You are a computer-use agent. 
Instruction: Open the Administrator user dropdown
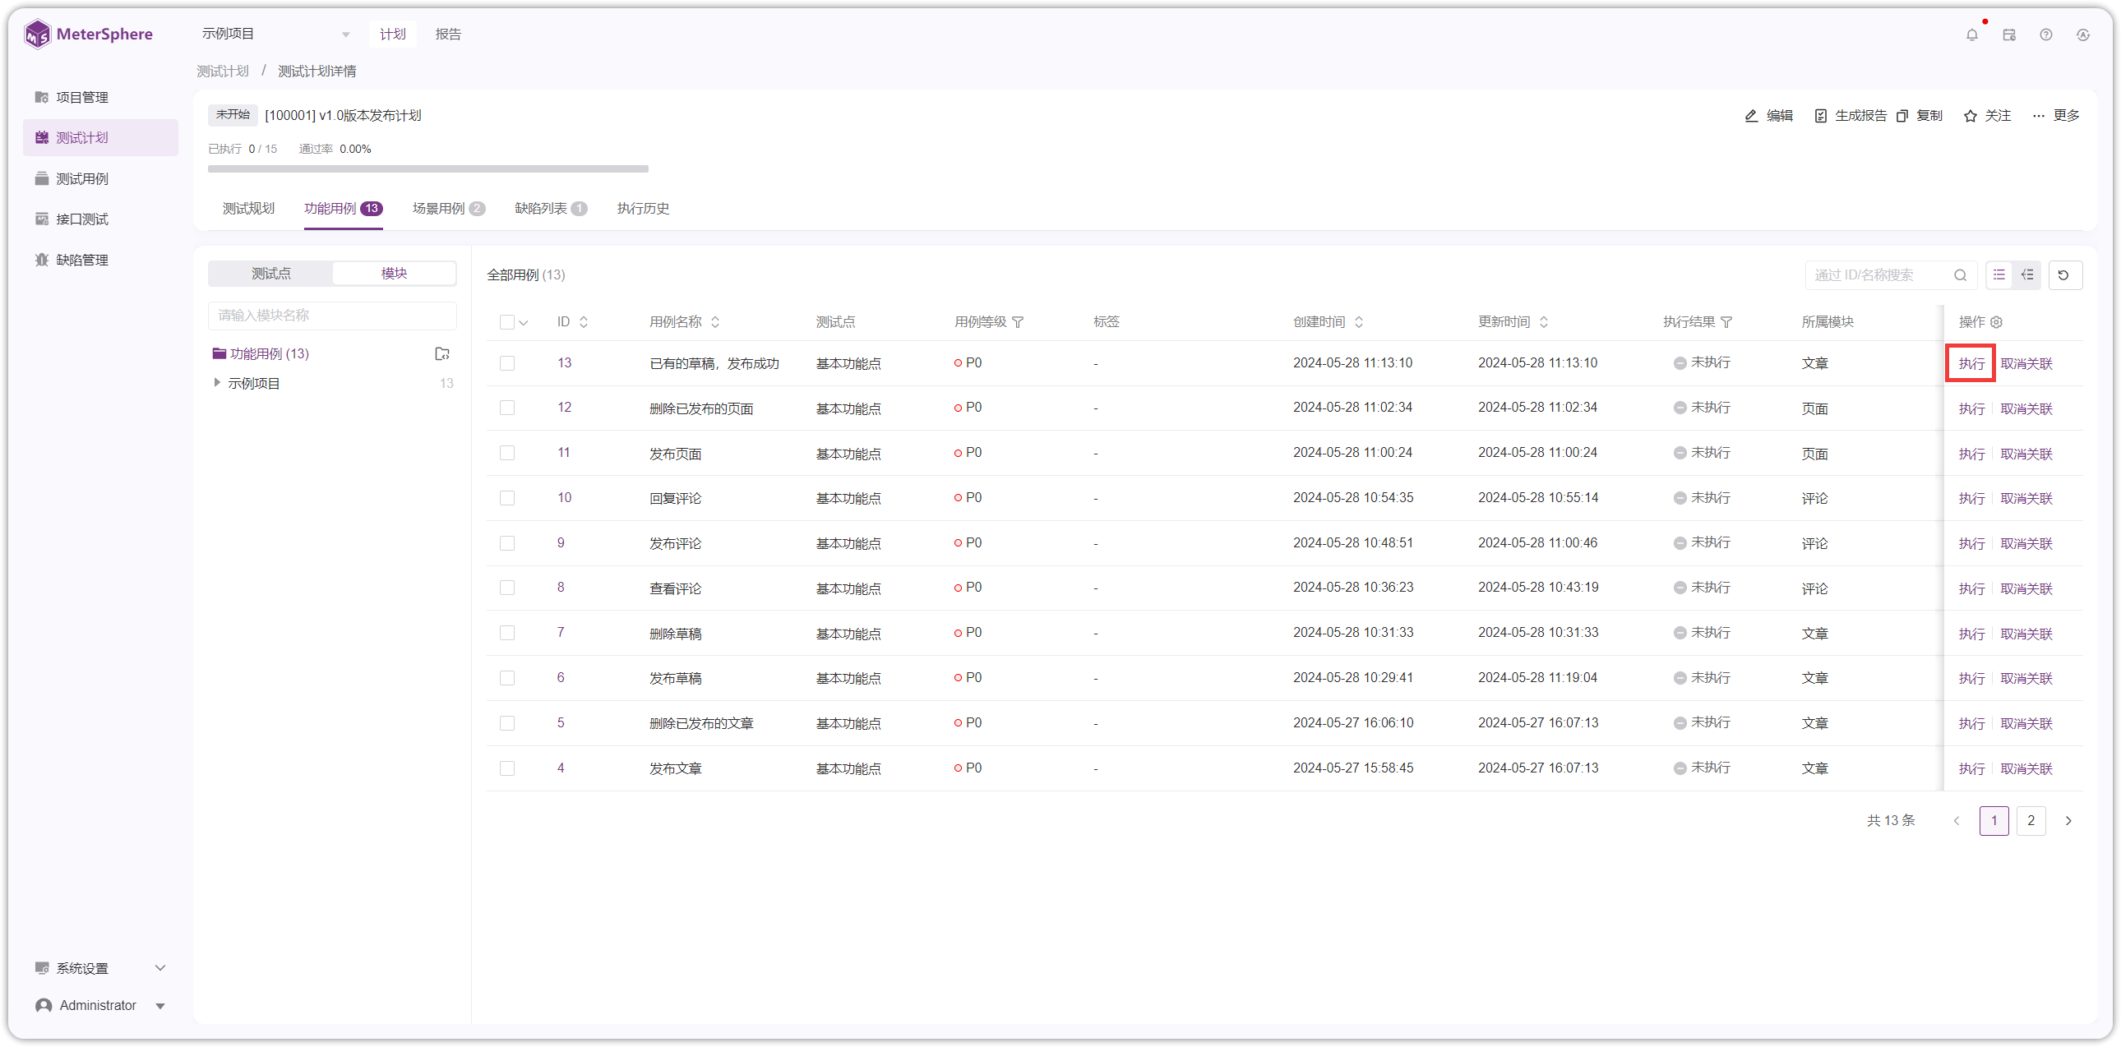coord(100,1005)
